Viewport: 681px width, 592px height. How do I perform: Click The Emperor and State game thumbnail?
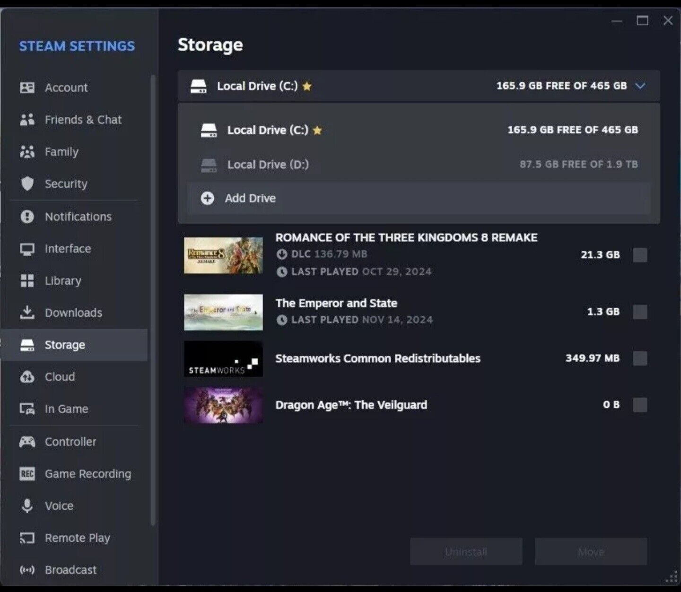(x=223, y=312)
